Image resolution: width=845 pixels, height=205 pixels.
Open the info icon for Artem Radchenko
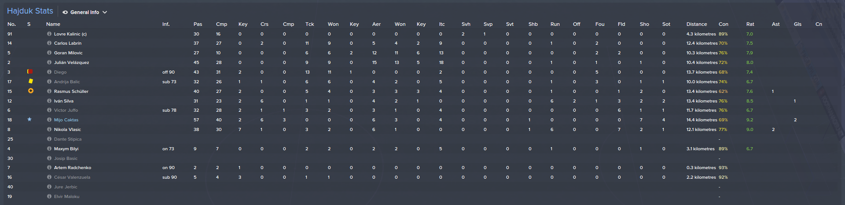(49, 168)
